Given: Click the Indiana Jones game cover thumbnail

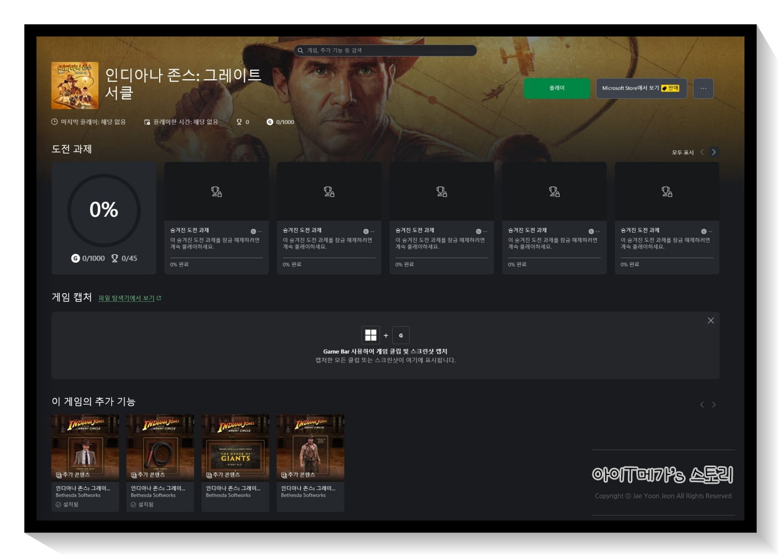Looking at the screenshot, I should pos(75,85).
